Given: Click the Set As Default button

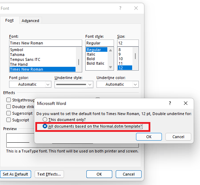Looking at the screenshot, I should pyautogui.click(x=15, y=174).
